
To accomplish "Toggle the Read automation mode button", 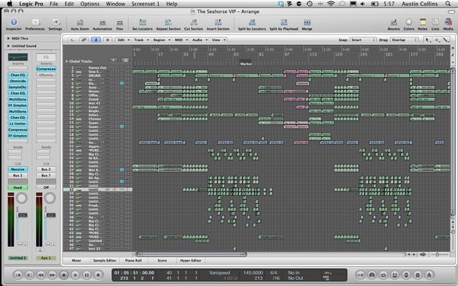I will [18, 188].
